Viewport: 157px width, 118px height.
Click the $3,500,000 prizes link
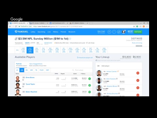pos(48,43)
